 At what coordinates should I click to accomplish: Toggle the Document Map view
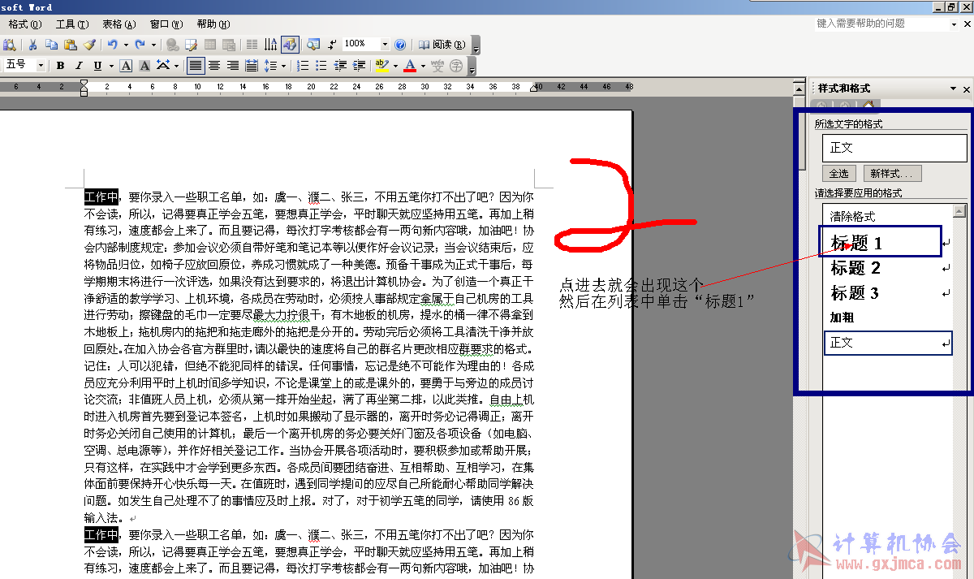(x=312, y=45)
